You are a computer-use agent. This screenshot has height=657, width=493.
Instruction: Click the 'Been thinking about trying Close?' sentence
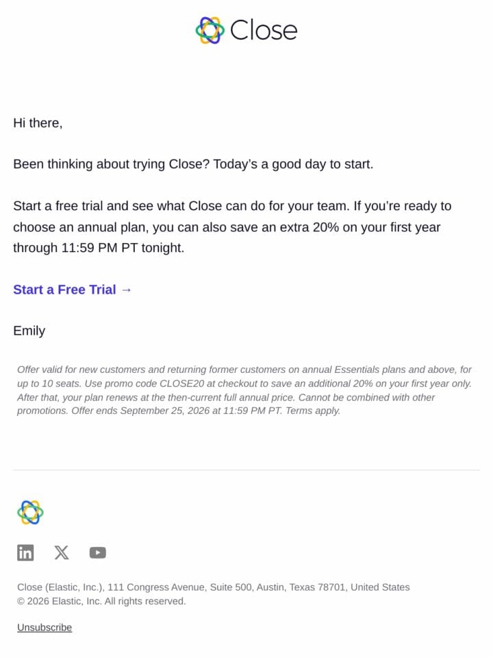(x=111, y=164)
